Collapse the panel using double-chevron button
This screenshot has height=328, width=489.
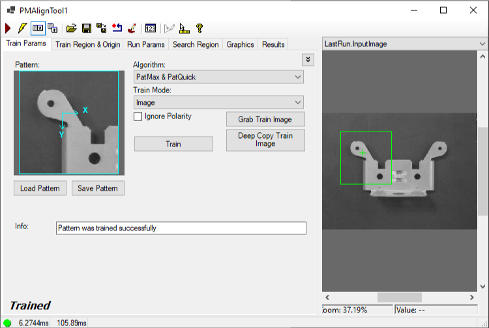(x=308, y=60)
